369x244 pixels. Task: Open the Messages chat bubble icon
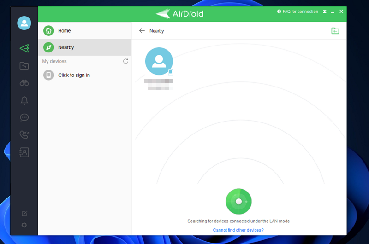(24, 118)
